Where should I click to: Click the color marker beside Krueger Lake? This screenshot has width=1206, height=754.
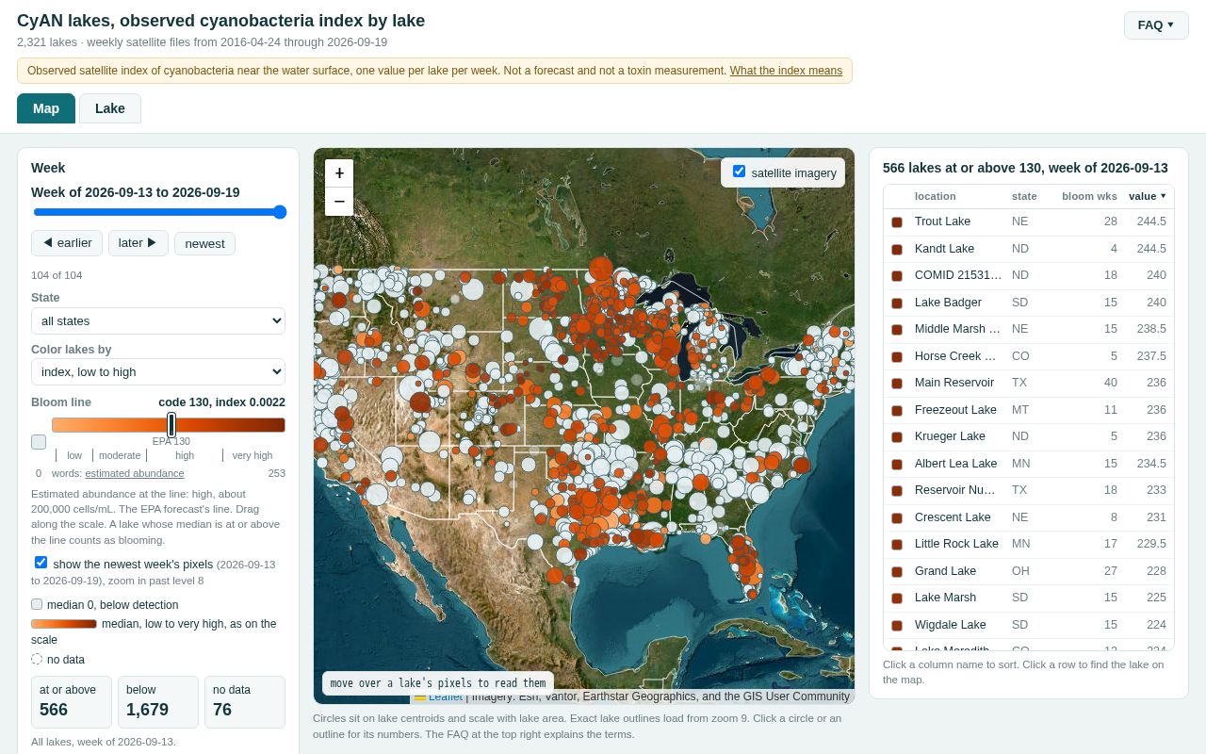click(x=897, y=437)
